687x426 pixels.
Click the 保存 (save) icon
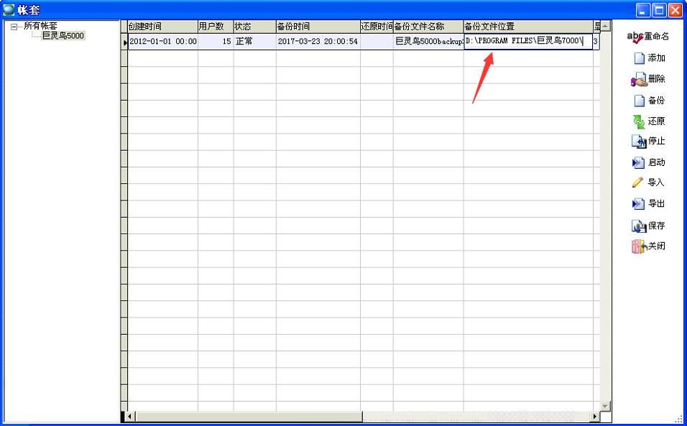pos(638,226)
